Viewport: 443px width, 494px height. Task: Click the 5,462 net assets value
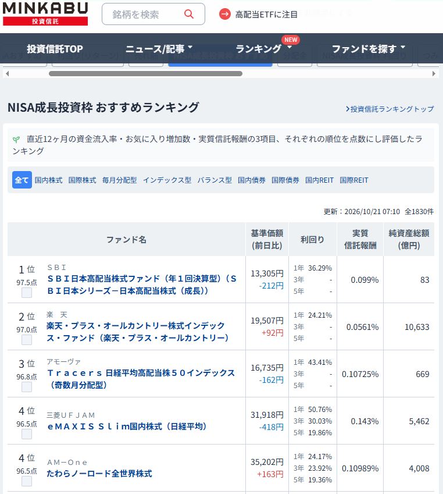(419, 421)
